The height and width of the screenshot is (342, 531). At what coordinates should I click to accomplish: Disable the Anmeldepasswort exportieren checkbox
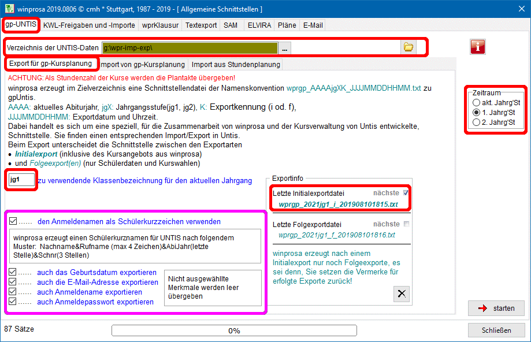(x=13, y=302)
